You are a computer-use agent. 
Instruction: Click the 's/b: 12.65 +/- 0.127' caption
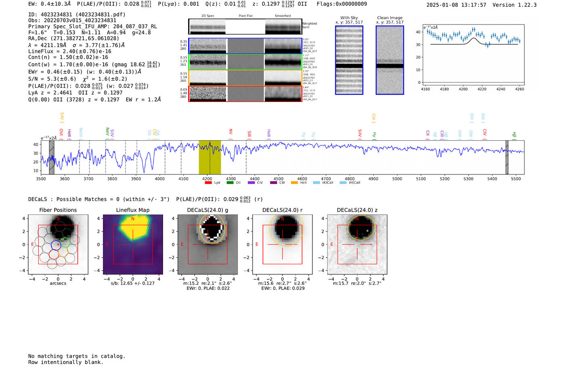click(133, 283)
